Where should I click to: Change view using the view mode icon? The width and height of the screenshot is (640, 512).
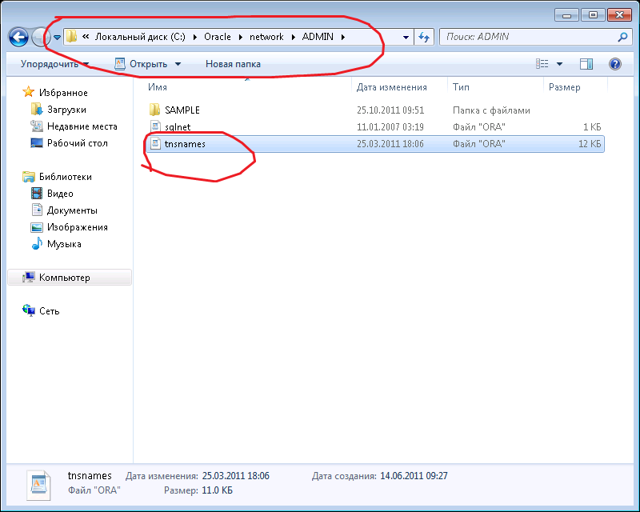tap(542, 64)
